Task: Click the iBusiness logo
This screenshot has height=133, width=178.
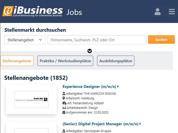Action: (32, 11)
